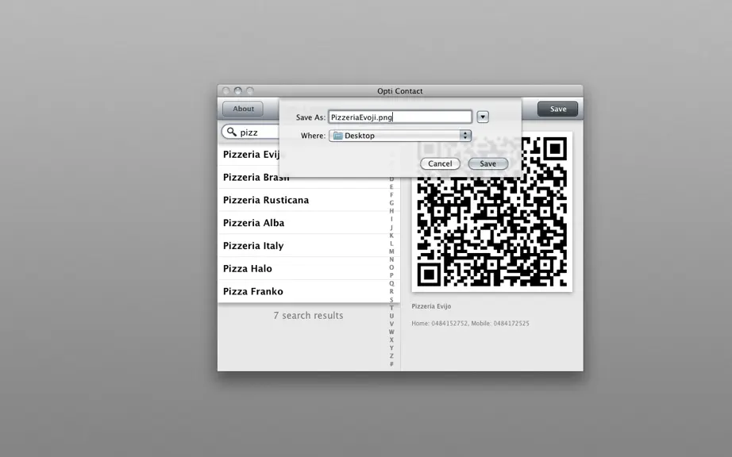Screen dimensions: 732x457
Task: Click the dark Save toolbar button
Action: point(558,109)
